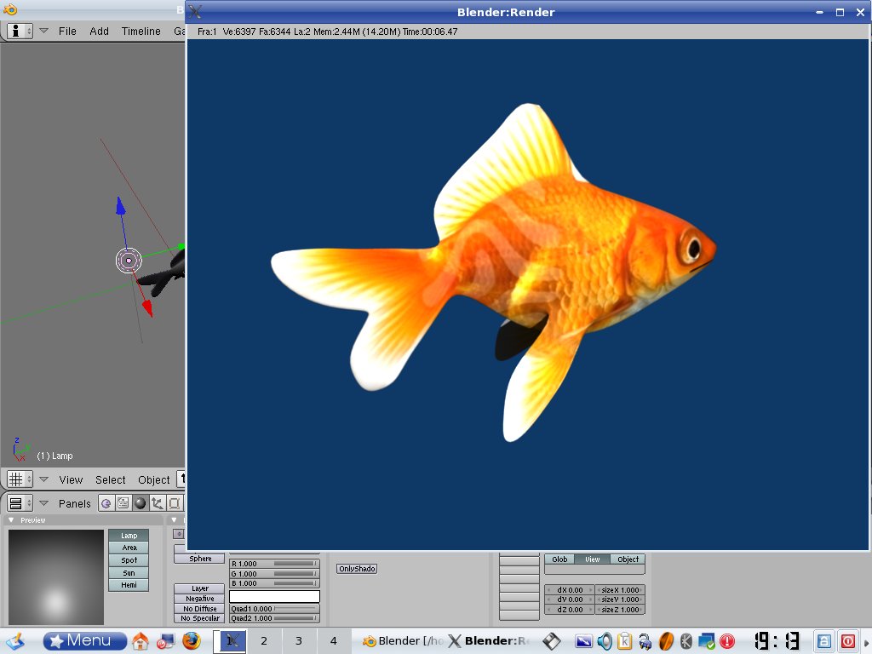
Task: Open the 3D view window type selector
Action: pyautogui.click(x=20, y=479)
